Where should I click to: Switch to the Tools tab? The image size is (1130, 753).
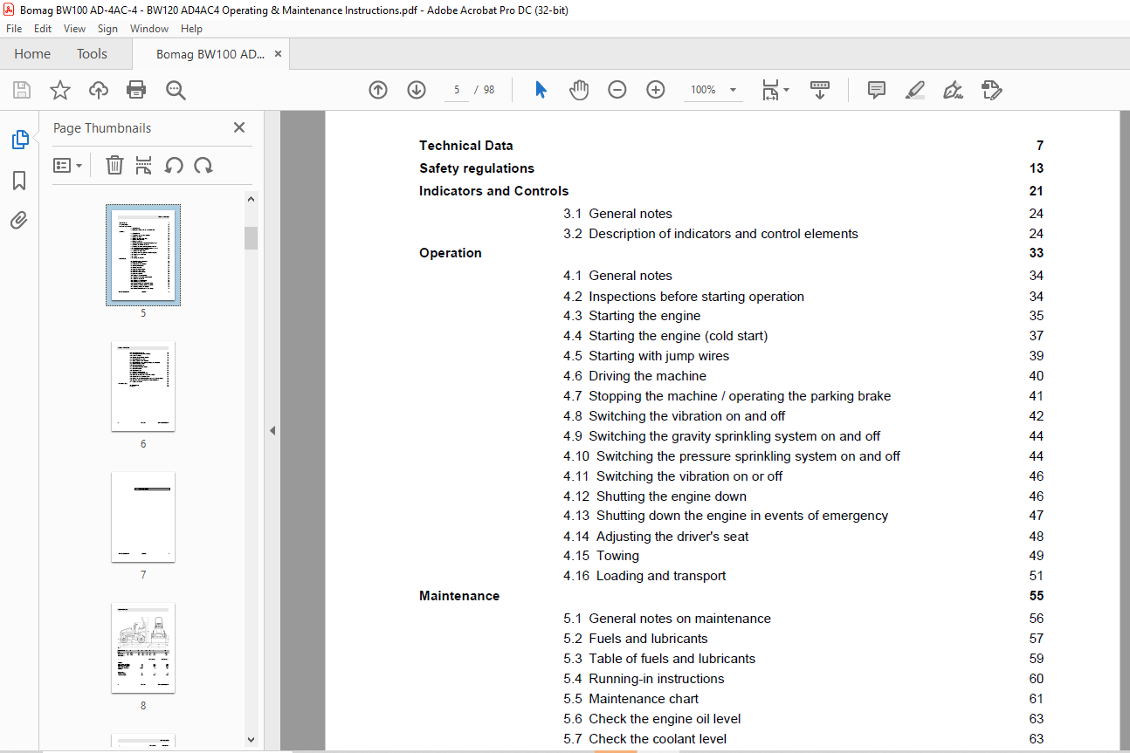click(x=92, y=54)
